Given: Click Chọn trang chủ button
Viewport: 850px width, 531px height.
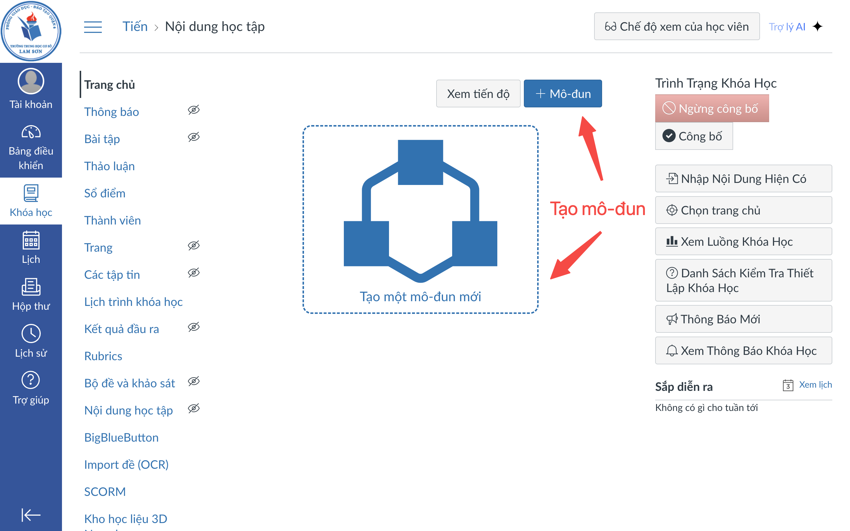Looking at the screenshot, I should [743, 210].
